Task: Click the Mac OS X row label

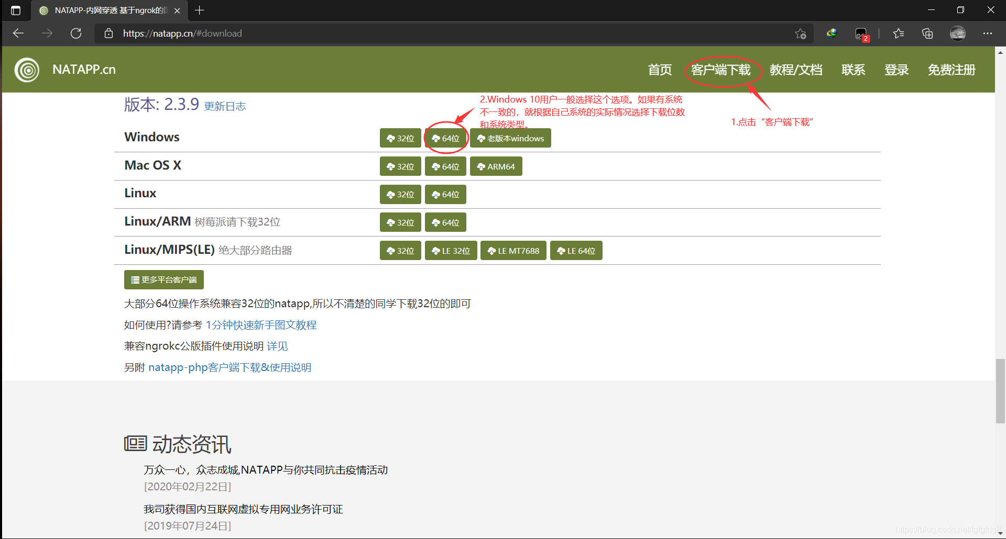Action: [x=152, y=165]
